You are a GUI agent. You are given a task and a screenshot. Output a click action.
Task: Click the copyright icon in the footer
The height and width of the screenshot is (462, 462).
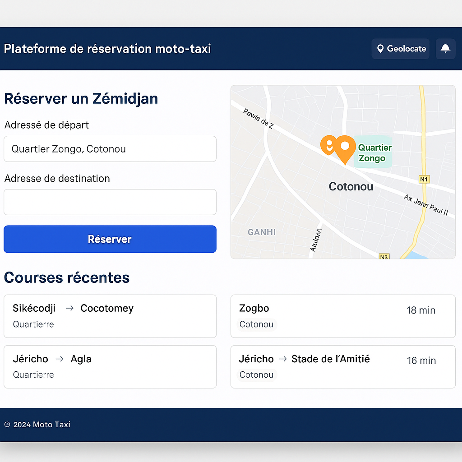[8, 425]
